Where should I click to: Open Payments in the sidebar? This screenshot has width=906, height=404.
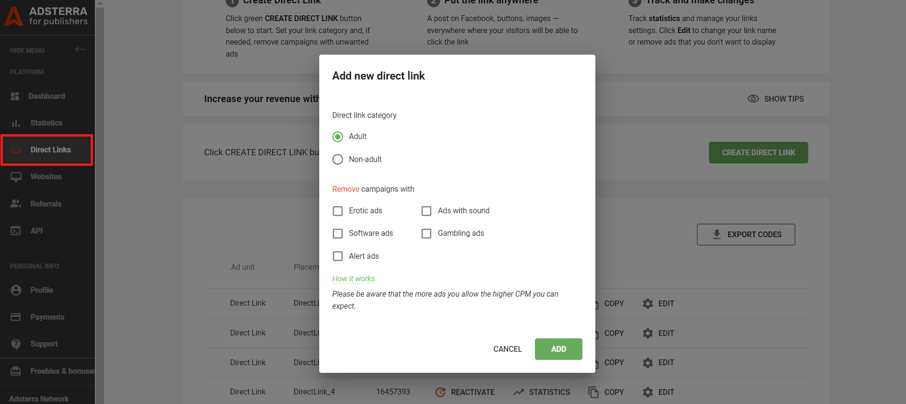click(x=47, y=317)
